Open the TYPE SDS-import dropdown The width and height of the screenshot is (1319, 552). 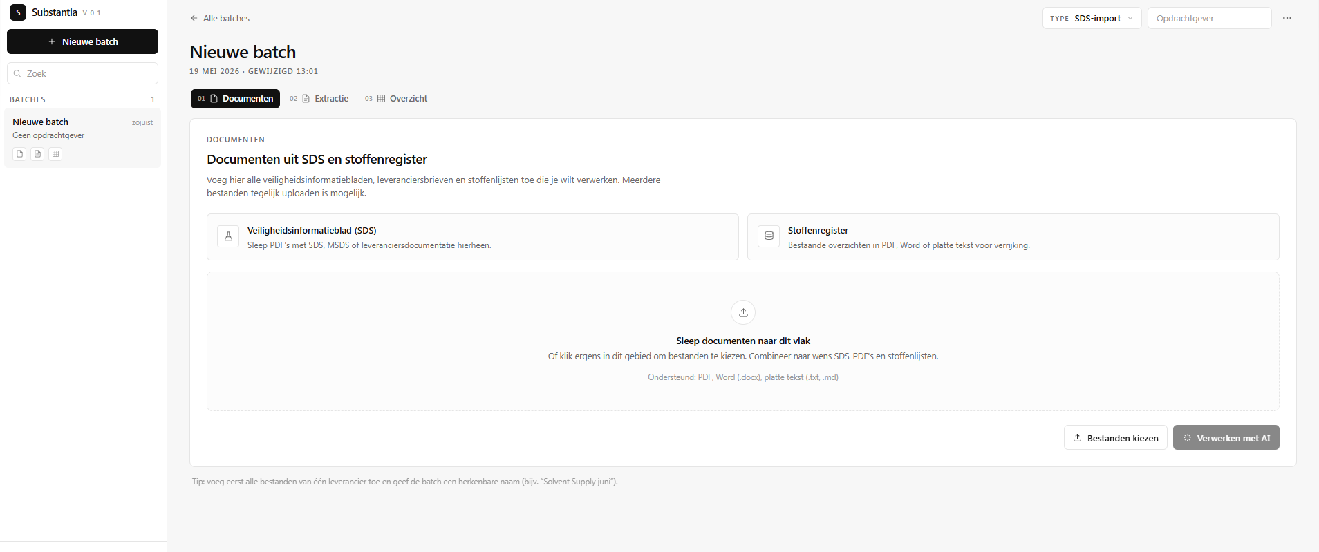(x=1092, y=18)
